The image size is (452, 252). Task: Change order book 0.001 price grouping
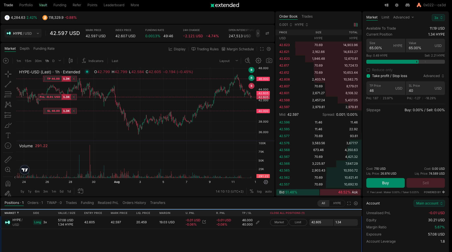pos(286,25)
